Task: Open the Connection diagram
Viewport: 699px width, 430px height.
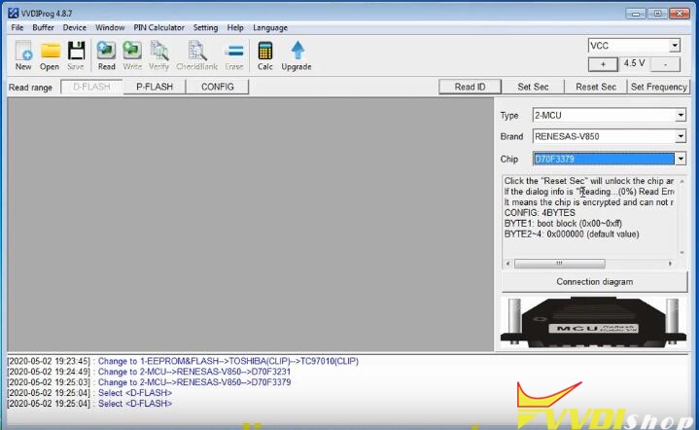Action: coord(595,282)
